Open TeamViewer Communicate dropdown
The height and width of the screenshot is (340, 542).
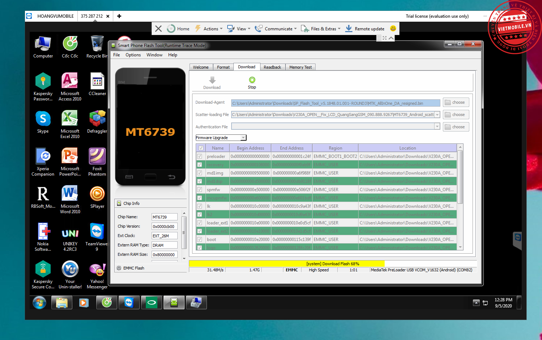coord(276,29)
